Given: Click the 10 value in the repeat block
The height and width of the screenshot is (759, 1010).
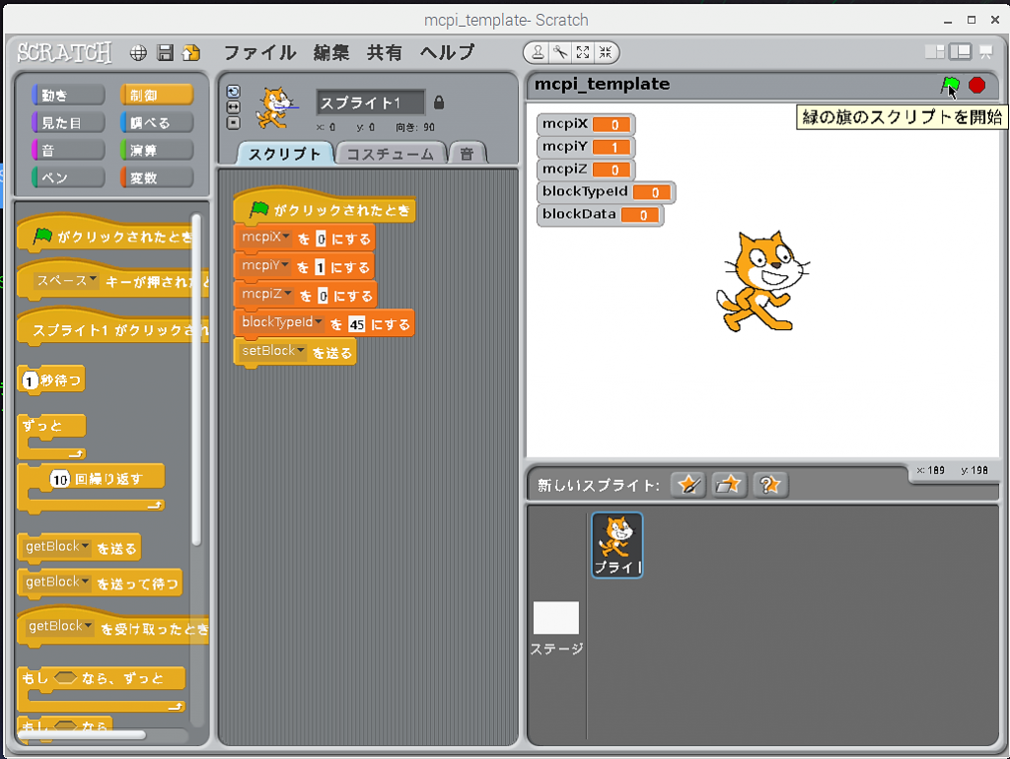Looking at the screenshot, I should 60,480.
